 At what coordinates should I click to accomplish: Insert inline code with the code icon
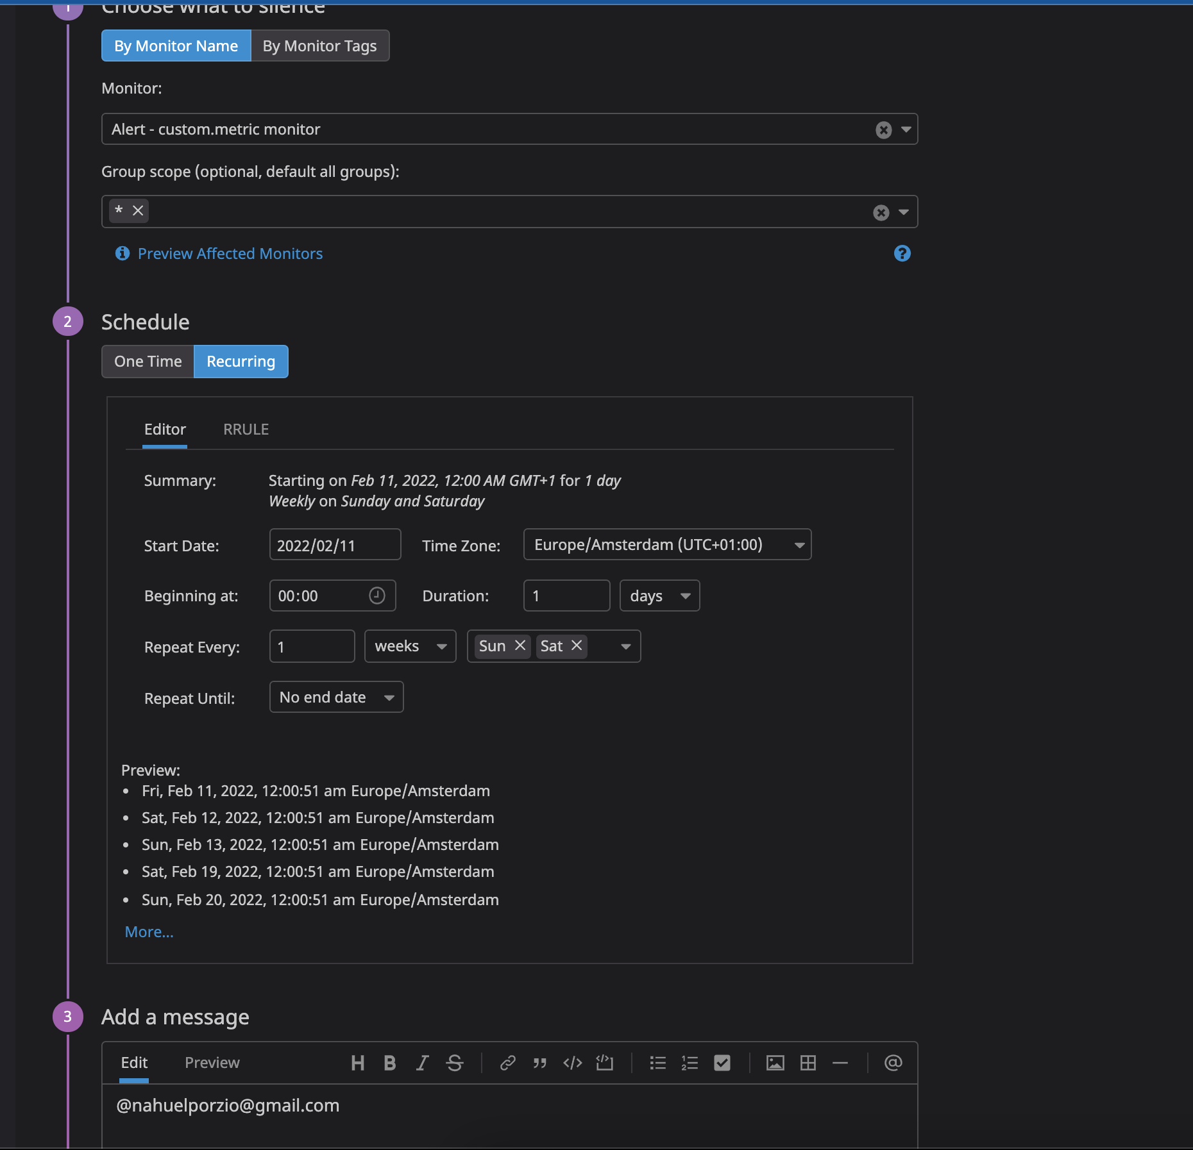pyautogui.click(x=572, y=1063)
